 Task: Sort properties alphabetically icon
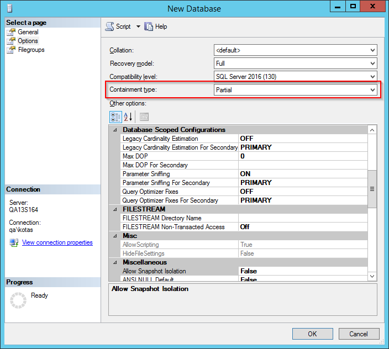point(128,117)
